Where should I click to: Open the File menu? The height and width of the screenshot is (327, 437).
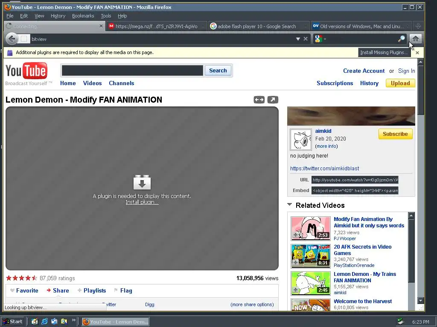(x=10, y=16)
